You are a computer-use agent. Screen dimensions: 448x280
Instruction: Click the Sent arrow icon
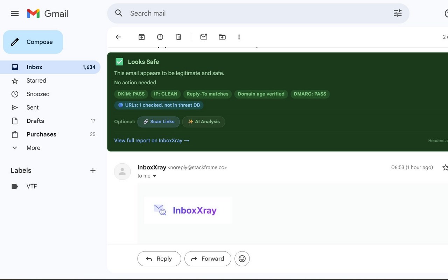pos(15,107)
